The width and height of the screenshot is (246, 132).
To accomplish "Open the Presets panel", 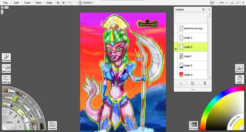I will (53, 126).
